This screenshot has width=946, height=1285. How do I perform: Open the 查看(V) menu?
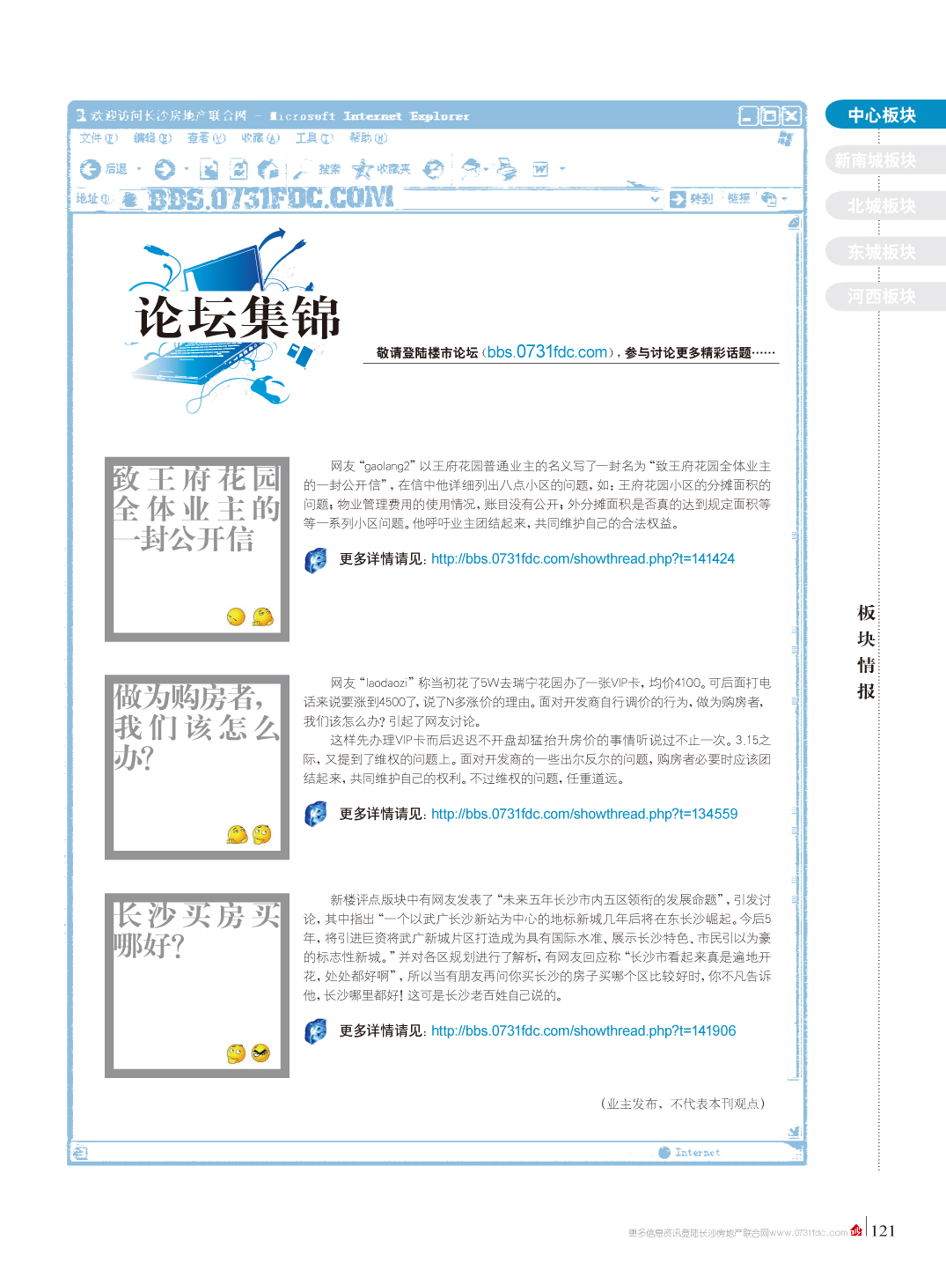pyautogui.click(x=206, y=138)
